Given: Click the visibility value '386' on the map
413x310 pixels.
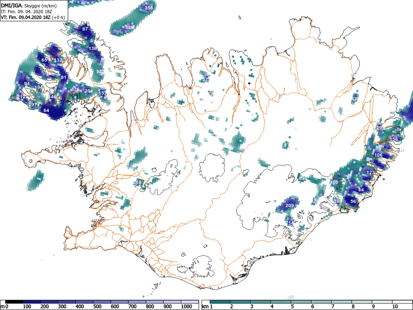Looking at the screenshot, I should click(129, 27).
